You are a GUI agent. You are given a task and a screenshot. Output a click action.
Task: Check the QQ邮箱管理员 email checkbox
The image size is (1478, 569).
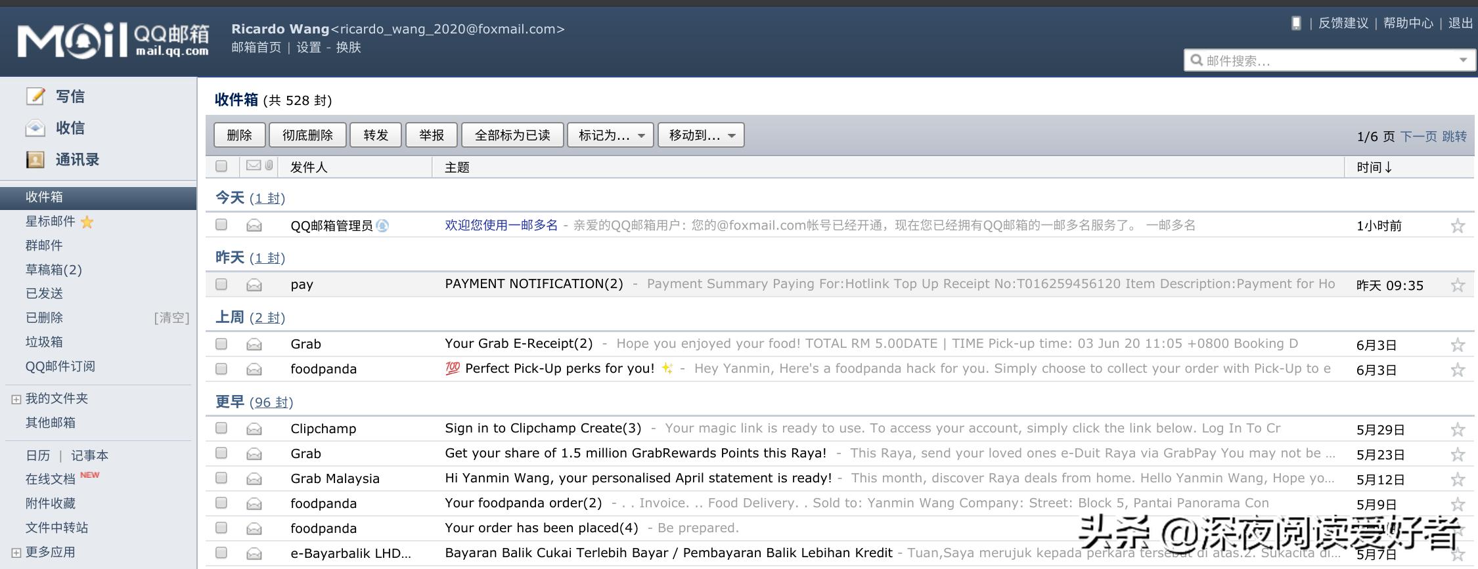pyautogui.click(x=221, y=224)
